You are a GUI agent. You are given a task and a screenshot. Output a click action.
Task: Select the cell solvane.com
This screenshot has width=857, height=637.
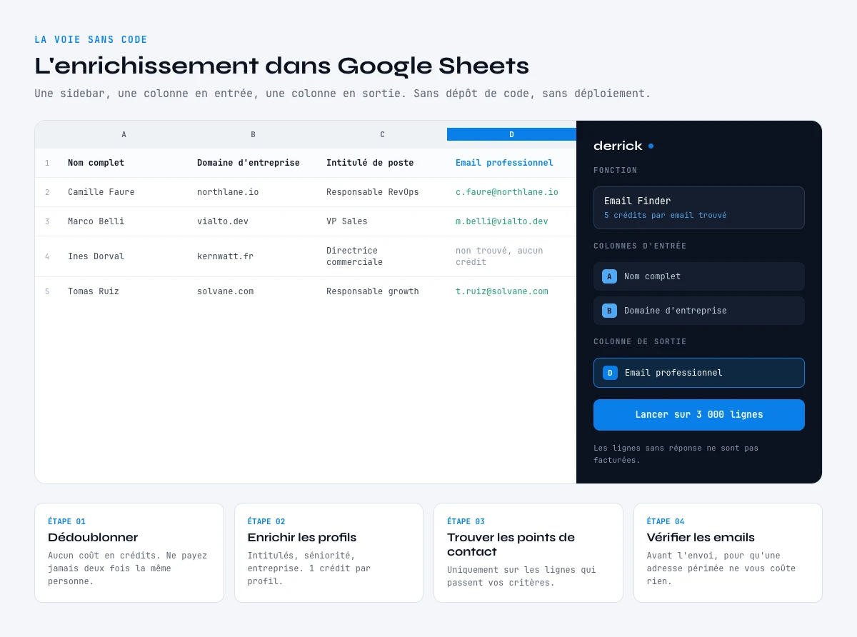point(253,291)
